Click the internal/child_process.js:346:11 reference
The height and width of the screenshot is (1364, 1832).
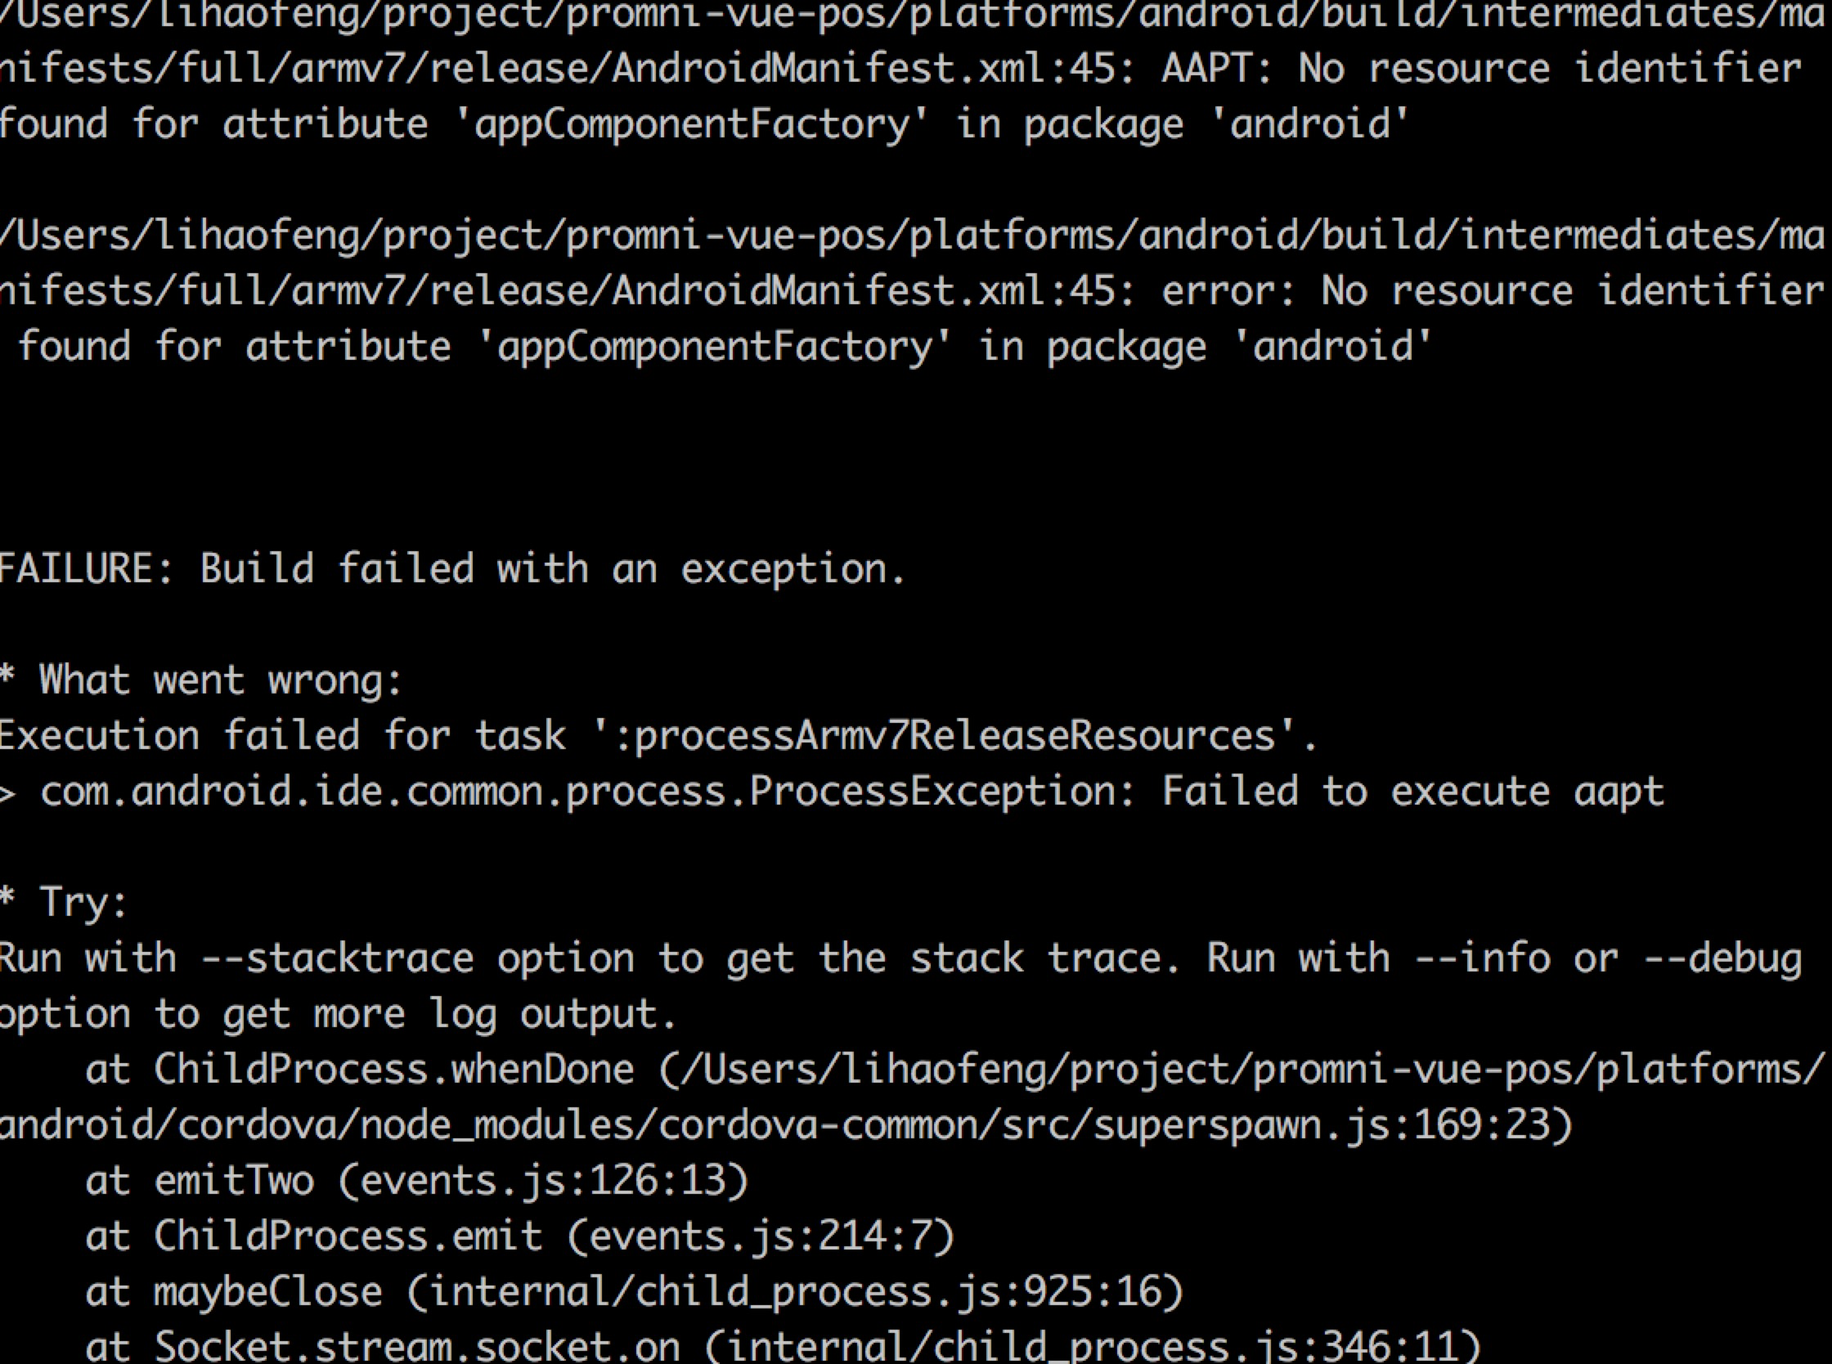tap(1092, 1346)
